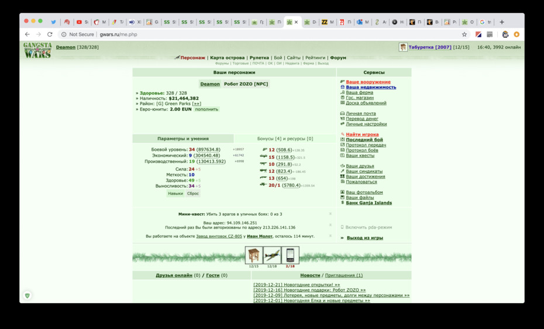Bookmark this page with the star icon
This screenshot has width=544, height=329.
click(464, 34)
